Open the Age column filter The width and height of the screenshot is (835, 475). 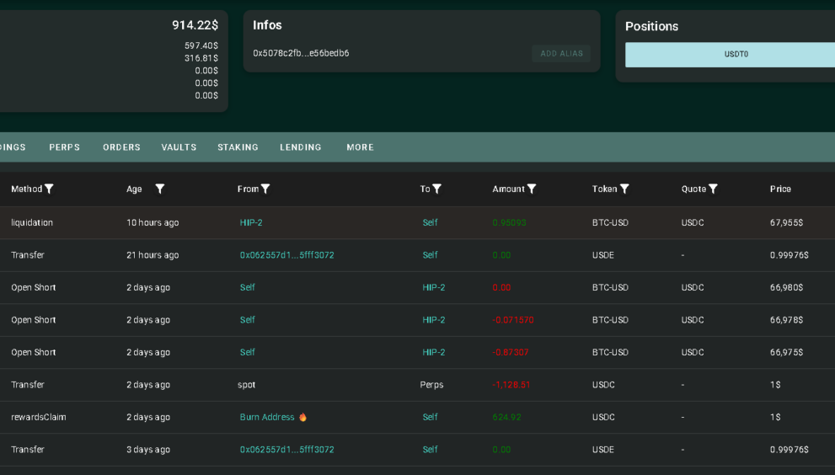click(x=159, y=189)
